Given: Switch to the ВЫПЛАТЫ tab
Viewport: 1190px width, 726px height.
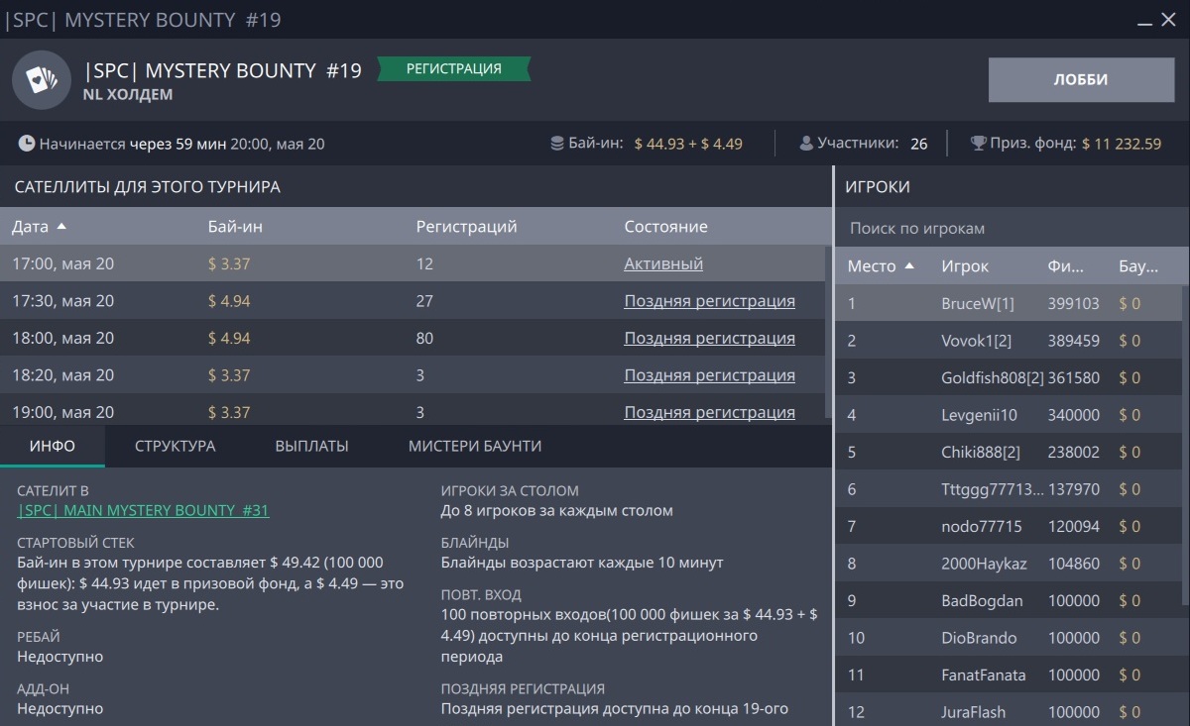Looking at the screenshot, I should coord(311,446).
